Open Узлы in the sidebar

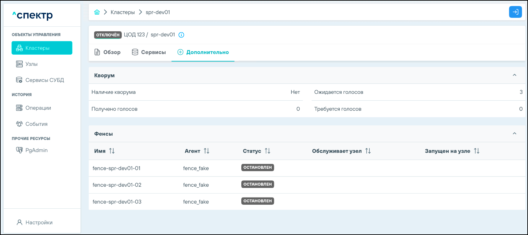click(32, 64)
